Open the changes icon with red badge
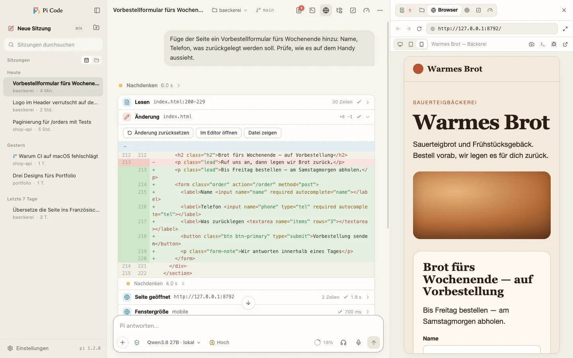 point(299,10)
